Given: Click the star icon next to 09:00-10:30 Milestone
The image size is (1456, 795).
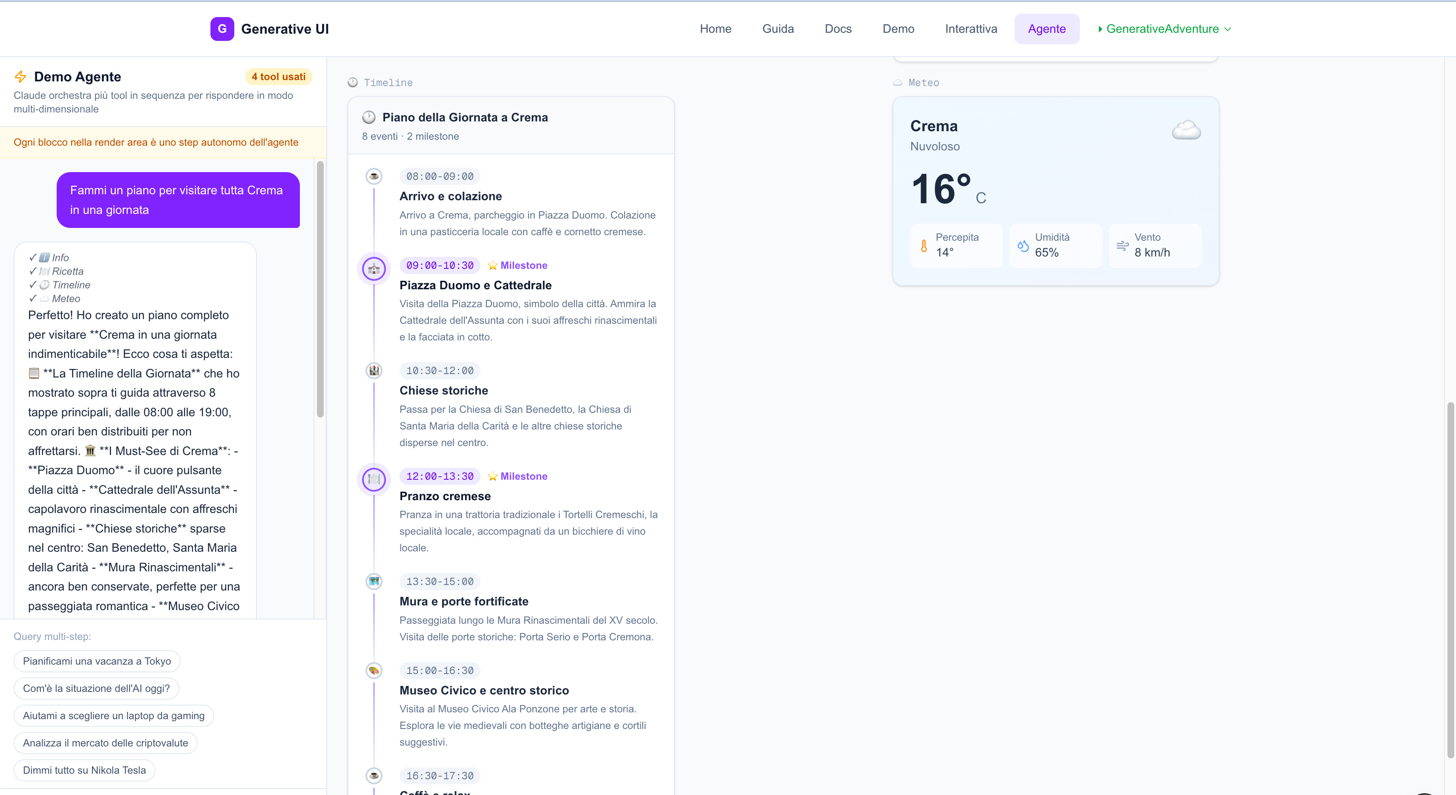Looking at the screenshot, I should [493, 265].
